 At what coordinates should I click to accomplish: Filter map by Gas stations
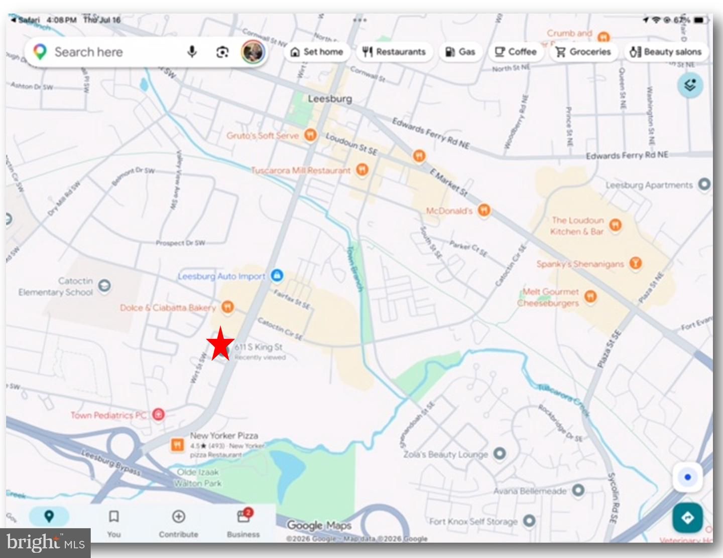tap(460, 52)
